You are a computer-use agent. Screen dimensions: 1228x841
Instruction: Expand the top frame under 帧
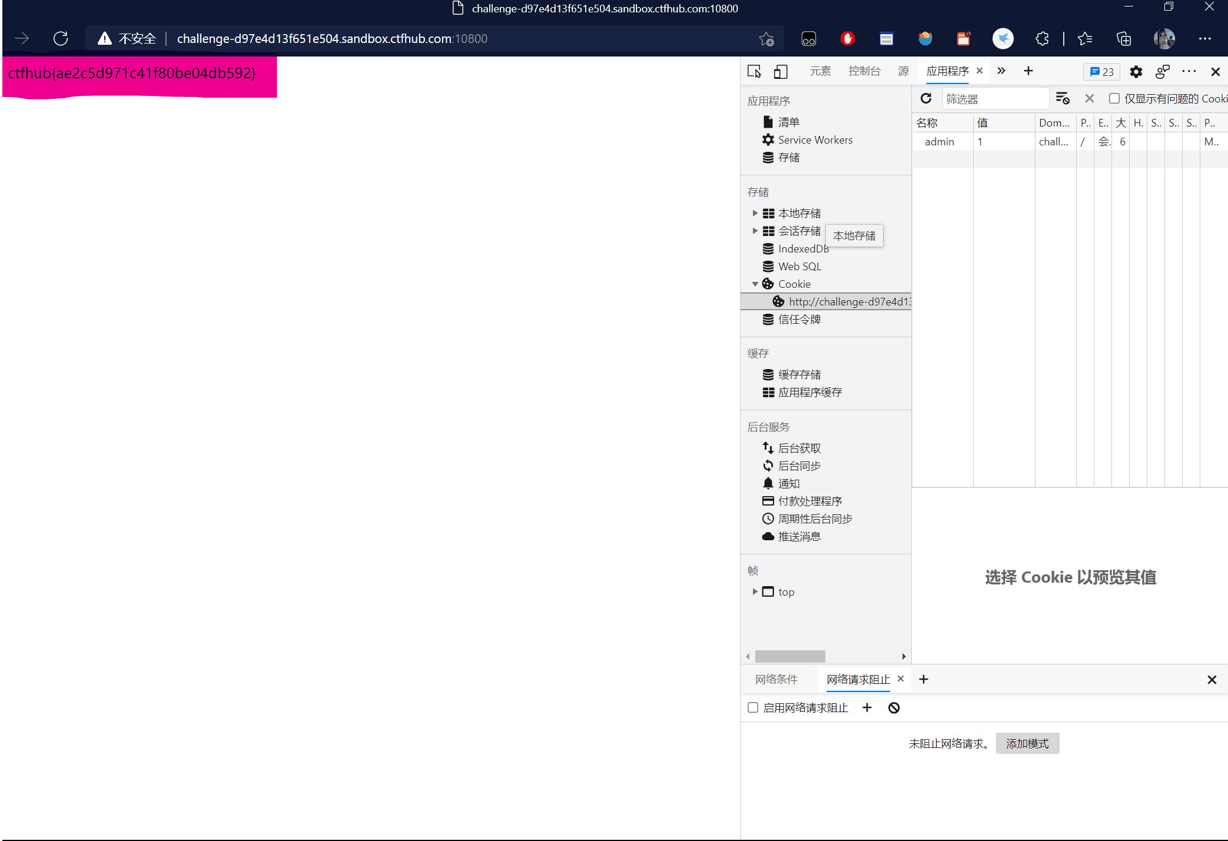click(x=755, y=591)
